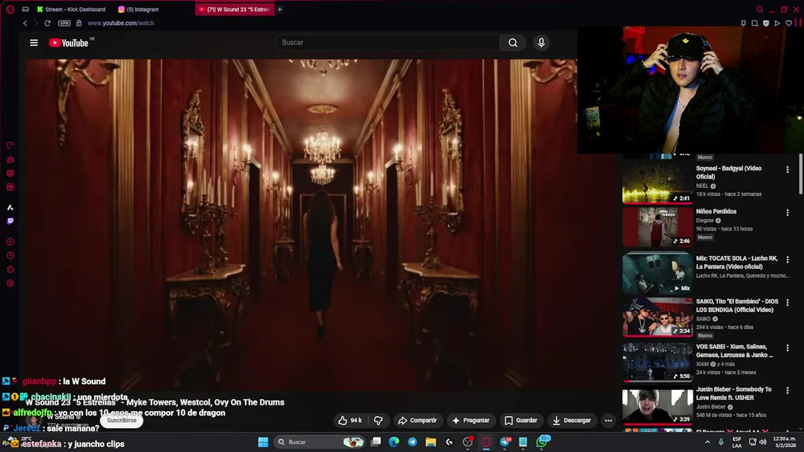Open options for Mix: TOCATE SOLA entry

pos(787,259)
